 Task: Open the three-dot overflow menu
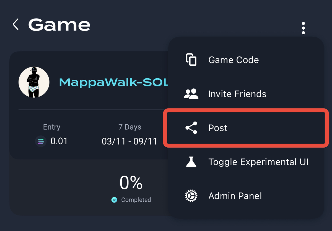(x=303, y=28)
